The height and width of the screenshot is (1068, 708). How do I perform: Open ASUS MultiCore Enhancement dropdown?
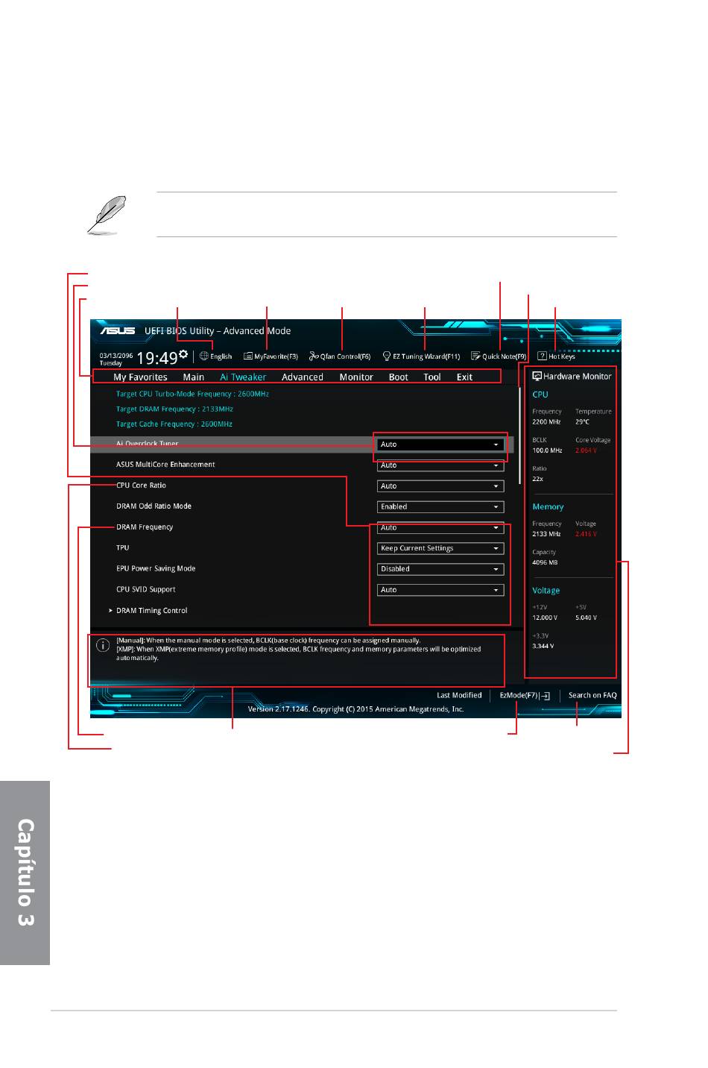click(x=440, y=465)
